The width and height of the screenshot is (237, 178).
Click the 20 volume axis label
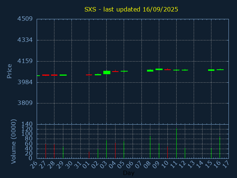(x=29, y=154)
